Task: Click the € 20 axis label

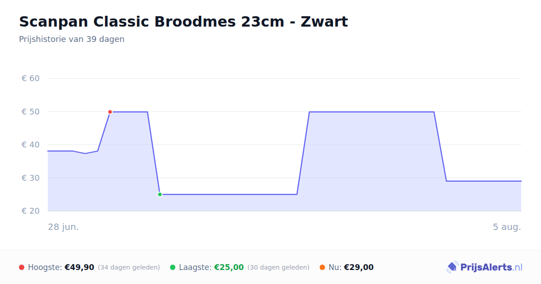Action: pos(31,211)
